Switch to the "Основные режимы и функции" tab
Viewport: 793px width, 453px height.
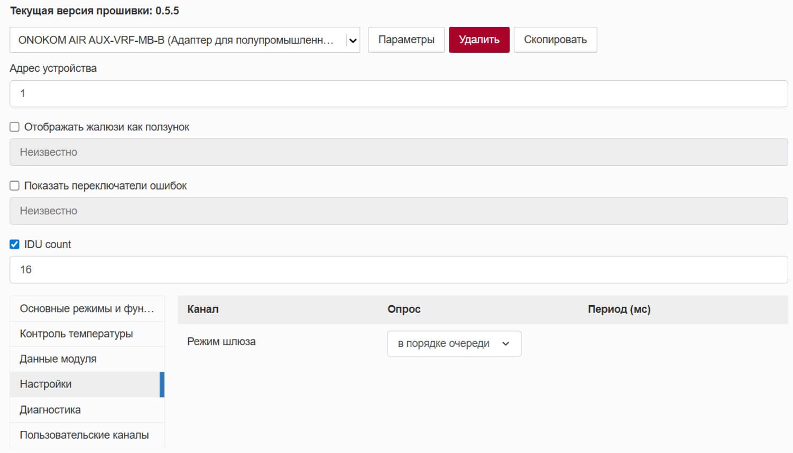click(x=87, y=308)
